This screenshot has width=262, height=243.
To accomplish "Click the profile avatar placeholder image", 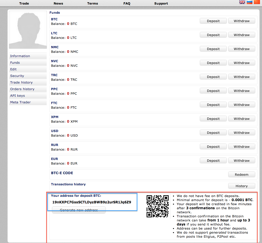I will [28, 30].
